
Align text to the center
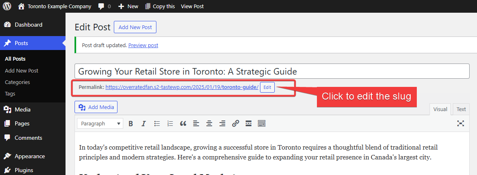209,123
